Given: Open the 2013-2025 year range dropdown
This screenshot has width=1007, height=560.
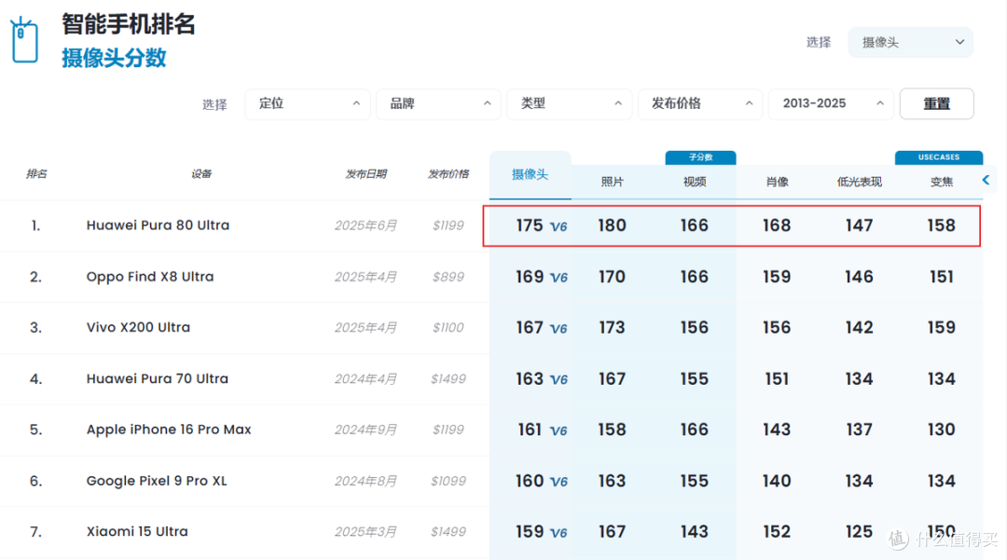Looking at the screenshot, I should [831, 104].
